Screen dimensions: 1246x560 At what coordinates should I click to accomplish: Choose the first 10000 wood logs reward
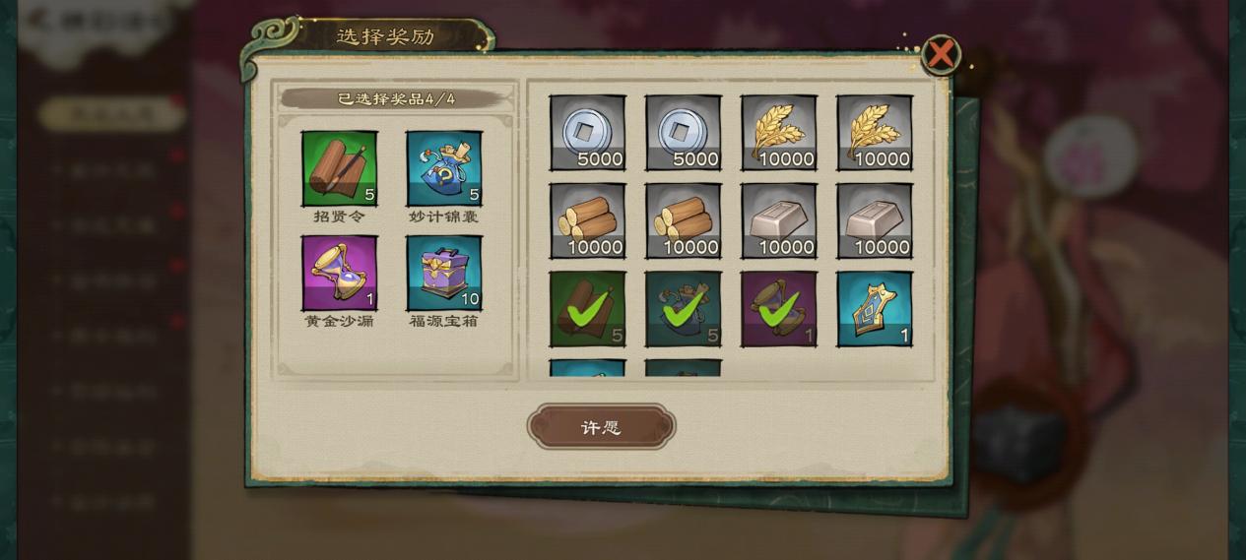[587, 221]
